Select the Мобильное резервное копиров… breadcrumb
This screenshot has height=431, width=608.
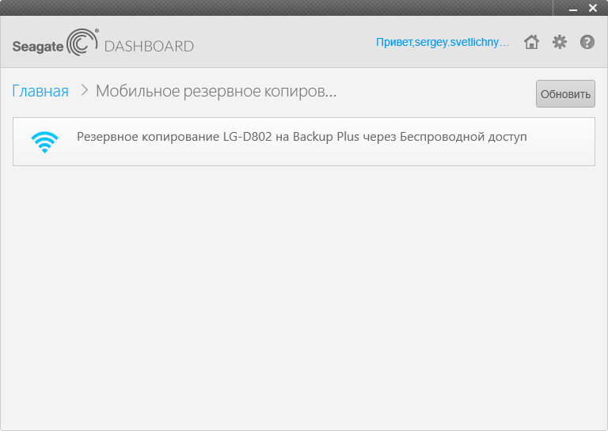tap(216, 92)
